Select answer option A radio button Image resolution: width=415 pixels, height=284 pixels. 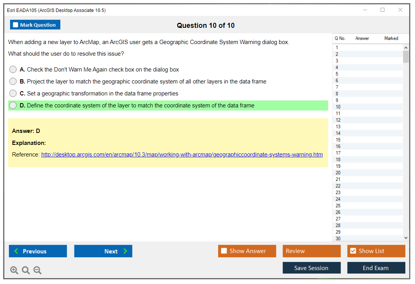13,70
